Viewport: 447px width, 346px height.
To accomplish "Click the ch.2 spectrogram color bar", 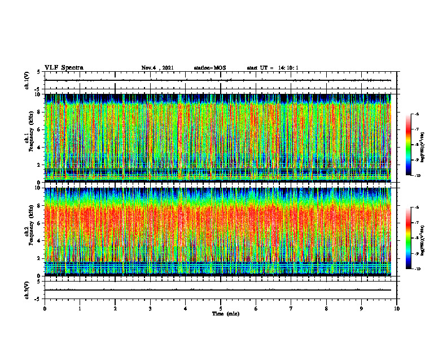I will click(408, 238).
